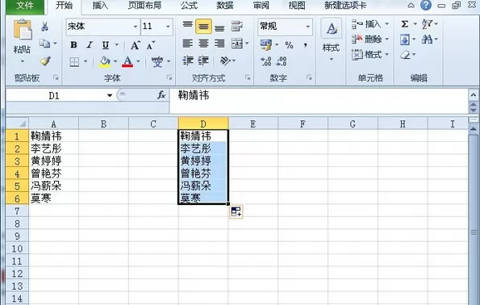The image size is (480, 305).
Task: Increase decimal places
Action: point(265,61)
